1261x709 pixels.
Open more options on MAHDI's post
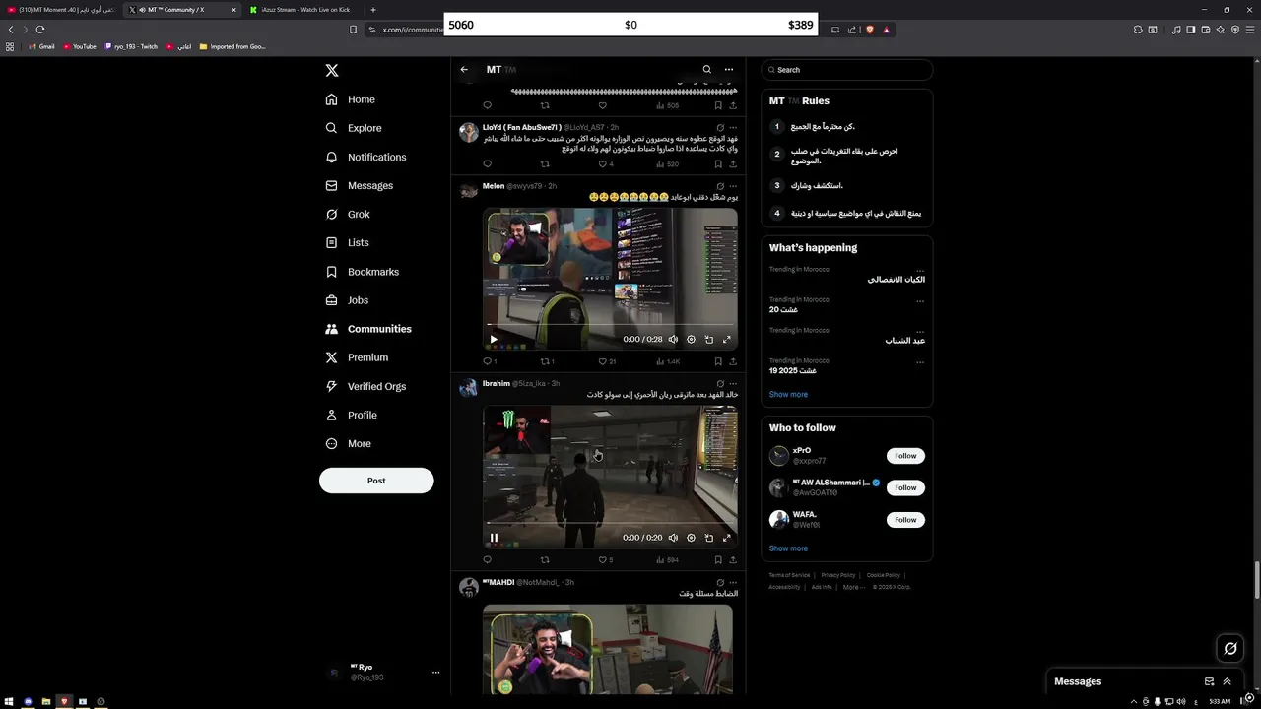[x=733, y=583]
